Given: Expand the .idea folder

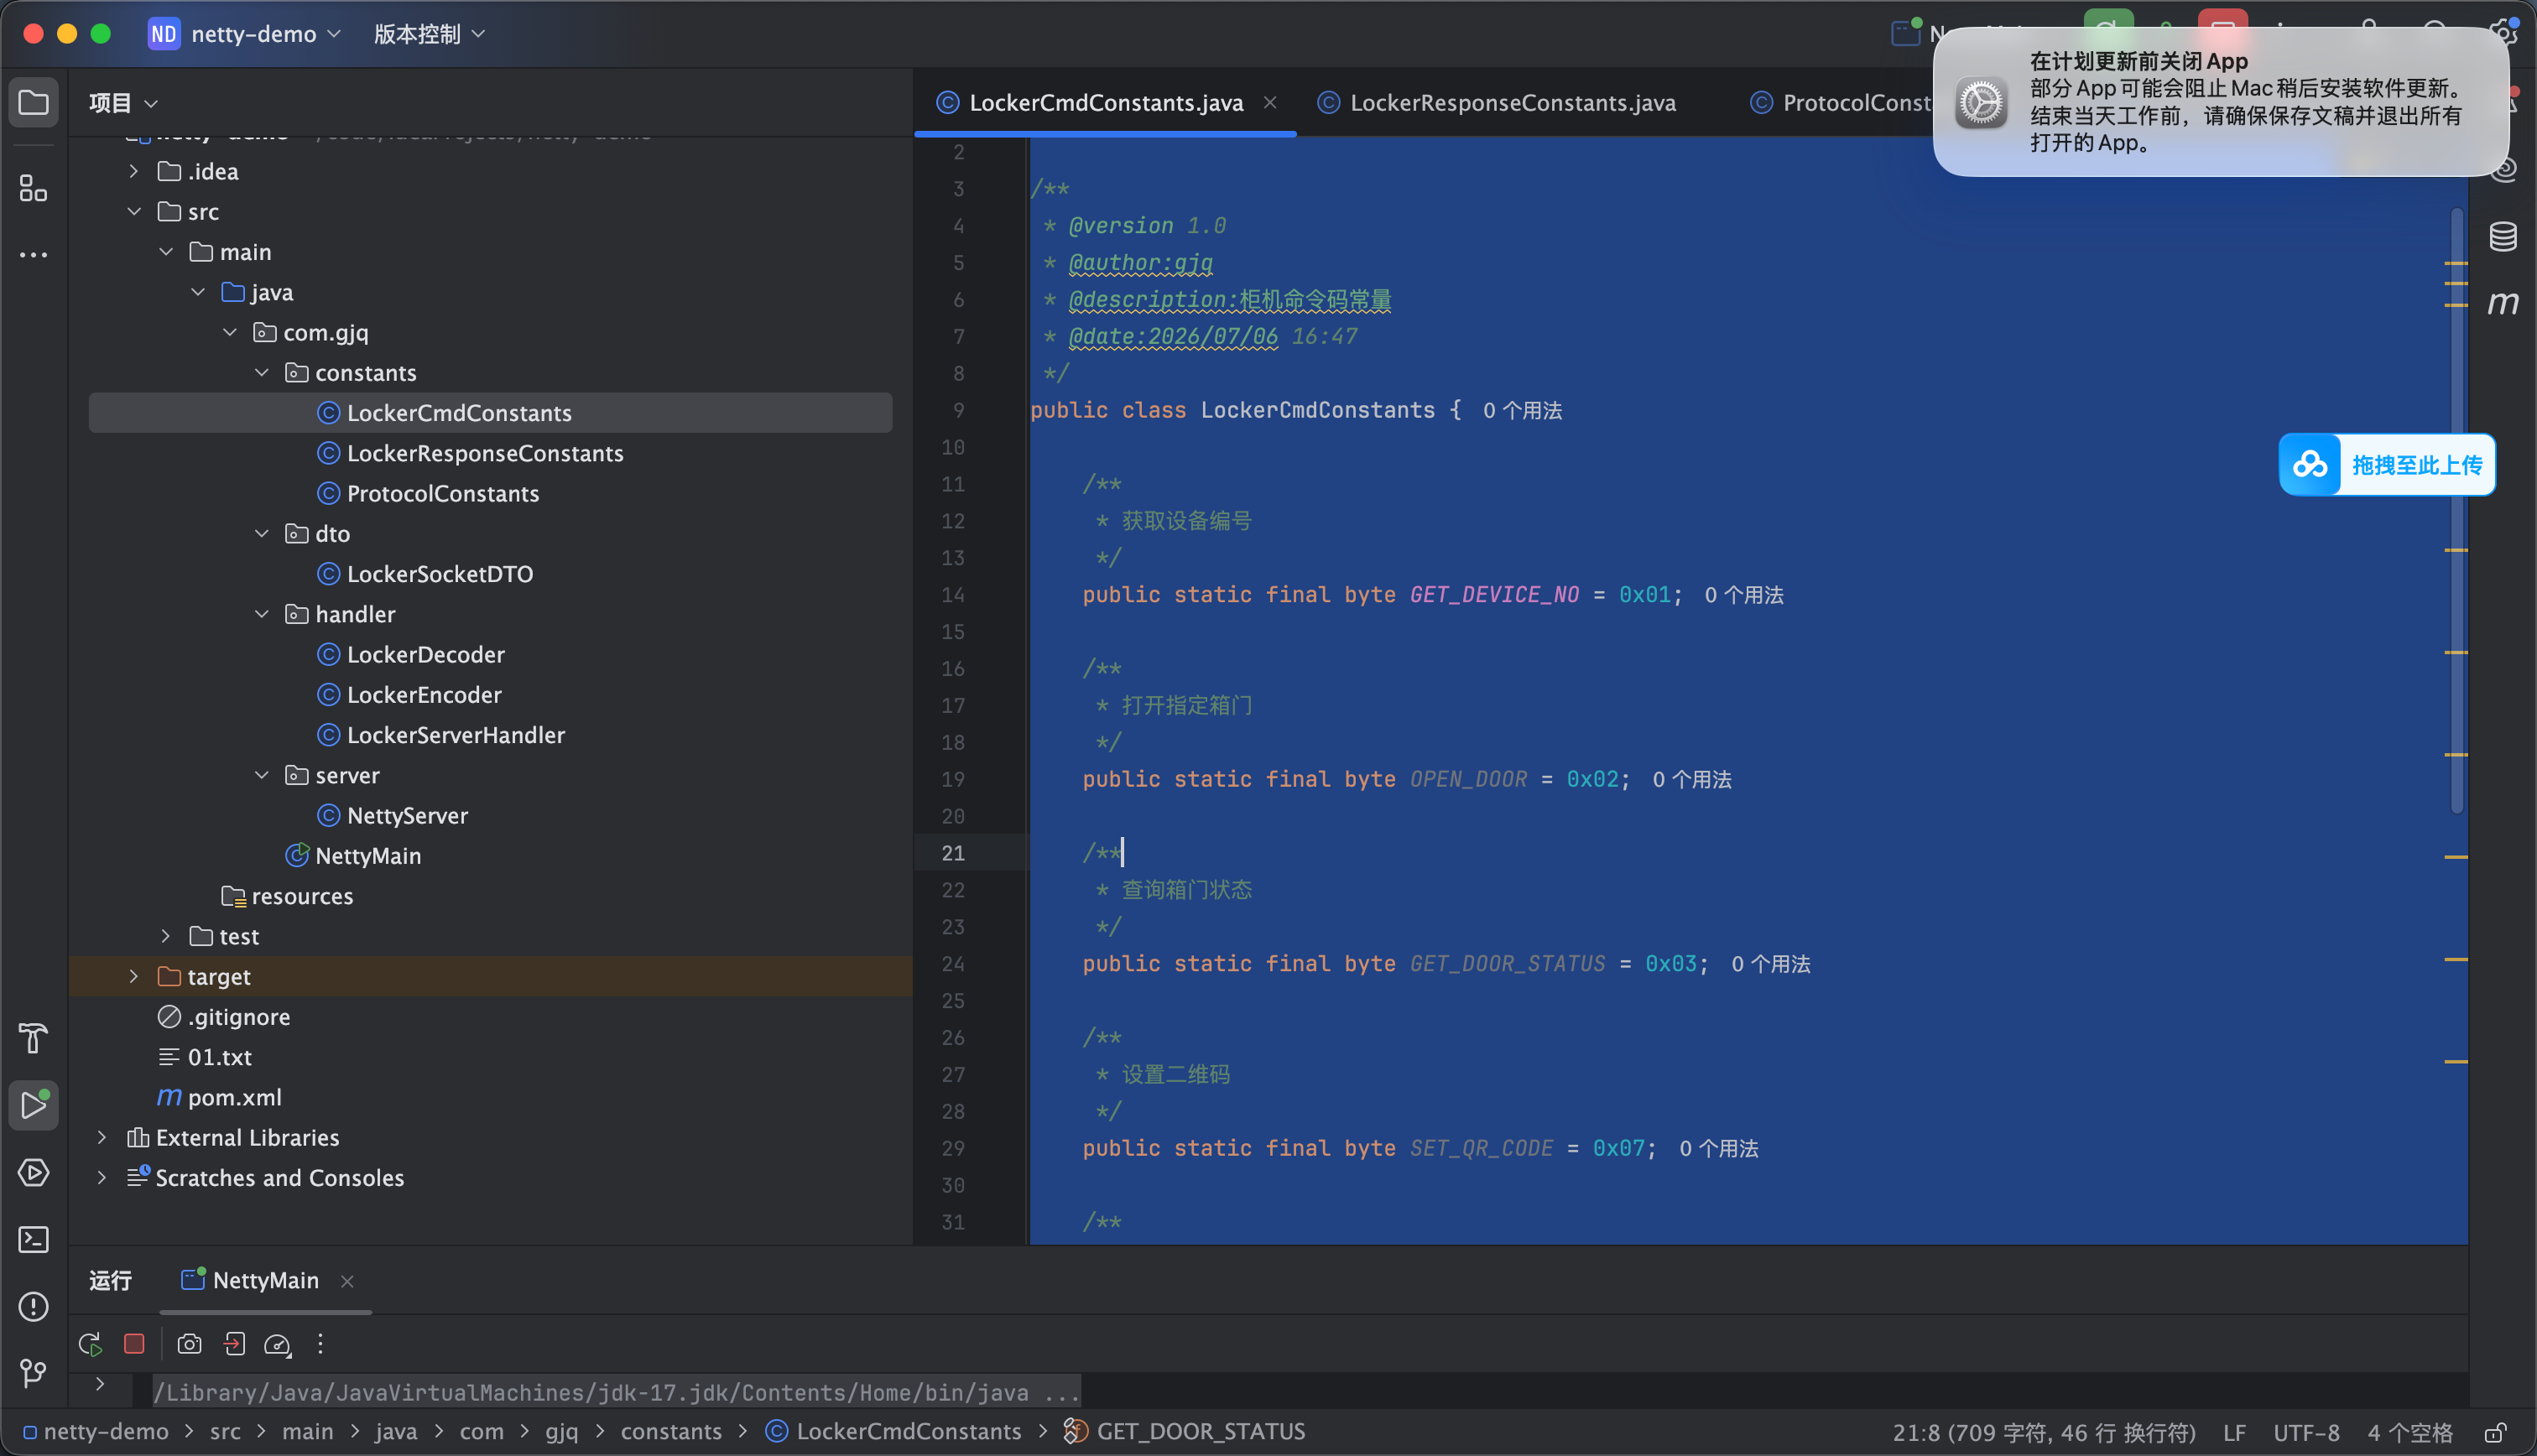Looking at the screenshot, I should [x=134, y=171].
